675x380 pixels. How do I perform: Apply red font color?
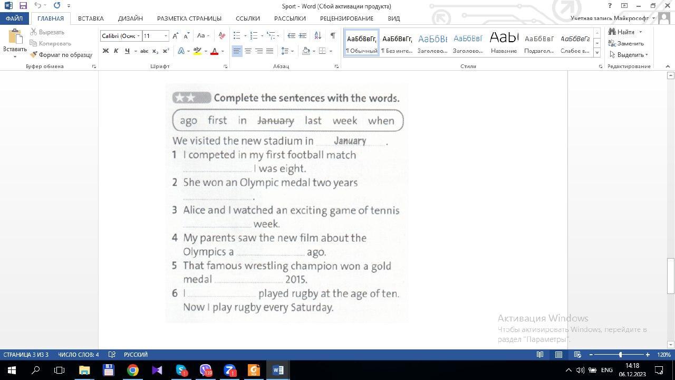(214, 51)
